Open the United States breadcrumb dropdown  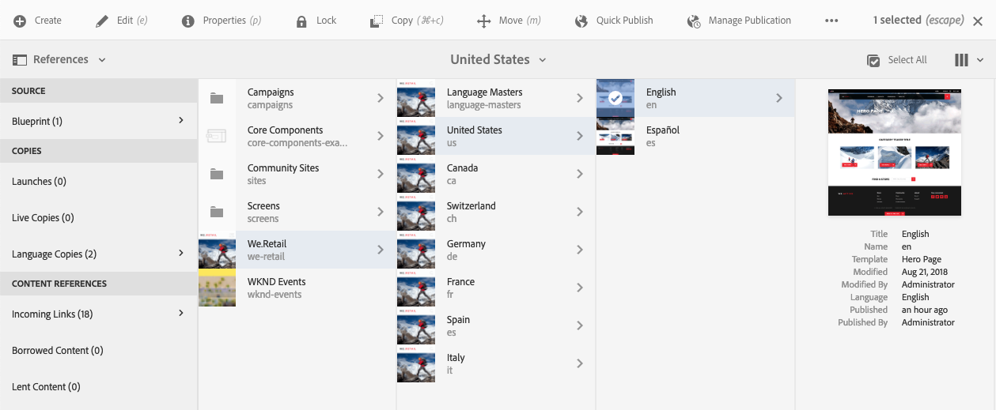(x=498, y=59)
